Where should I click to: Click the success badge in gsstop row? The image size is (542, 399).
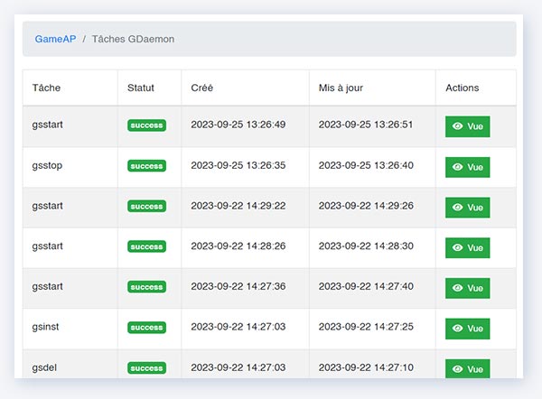pos(146,166)
